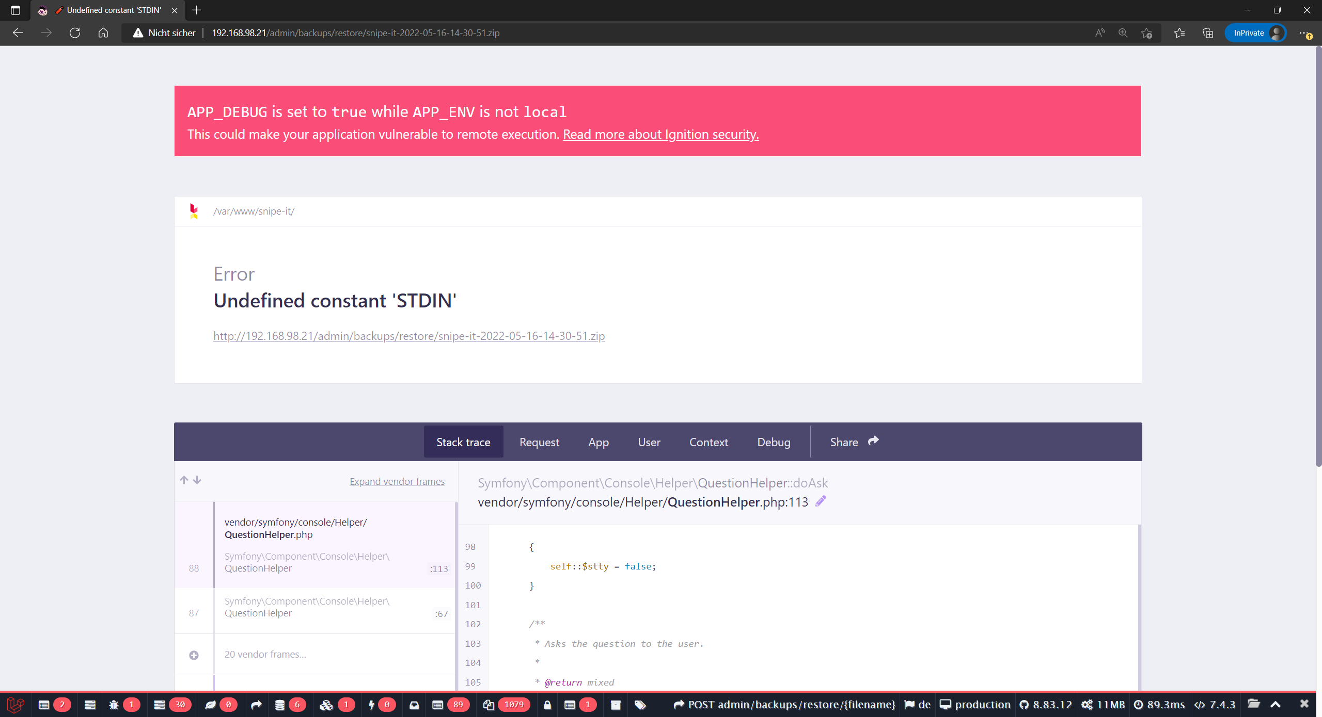The image size is (1322, 717).
Task: Click the lock authentication icon in debug bar
Action: click(547, 705)
